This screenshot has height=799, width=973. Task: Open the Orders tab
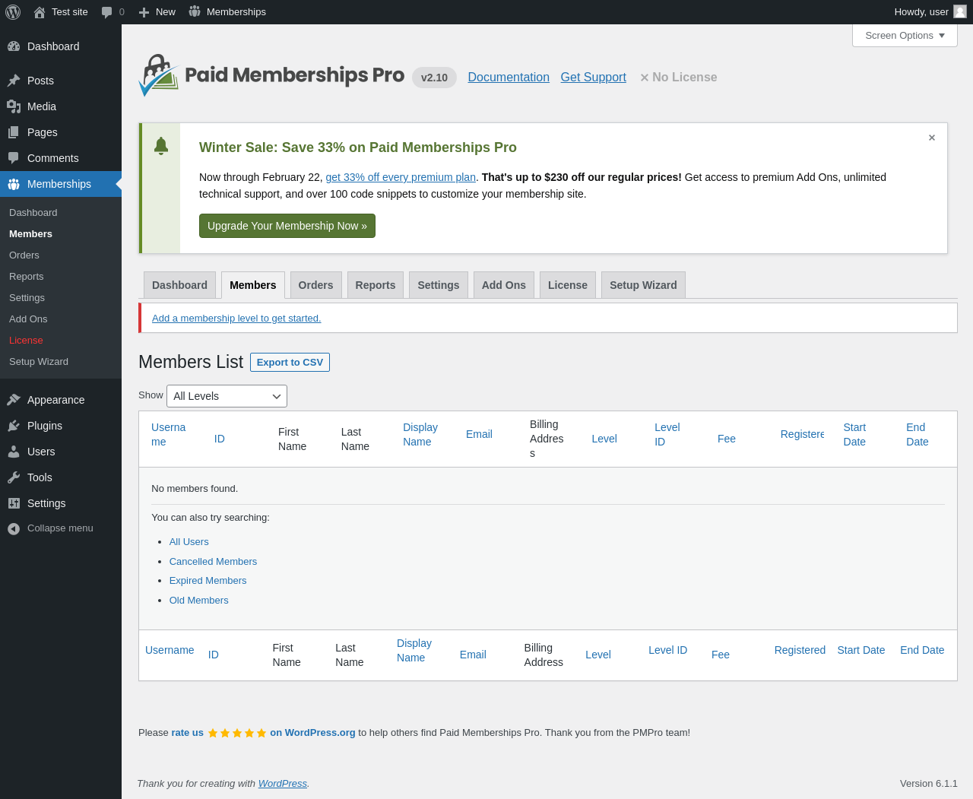tap(315, 285)
